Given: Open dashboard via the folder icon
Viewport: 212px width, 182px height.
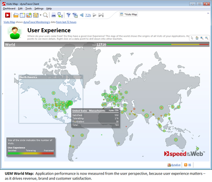Looking at the screenshot, I should click(x=16, y=15).
